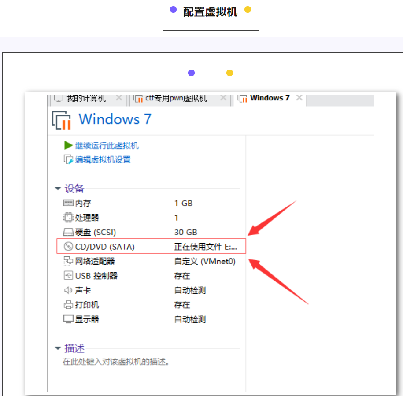The height and width of the screenshot is (396, 403).
Task: Select the 处理器 device label
Action: click(87, 218)
